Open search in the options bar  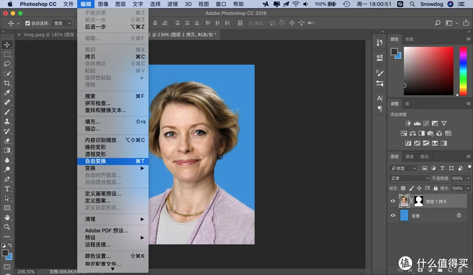438,23
